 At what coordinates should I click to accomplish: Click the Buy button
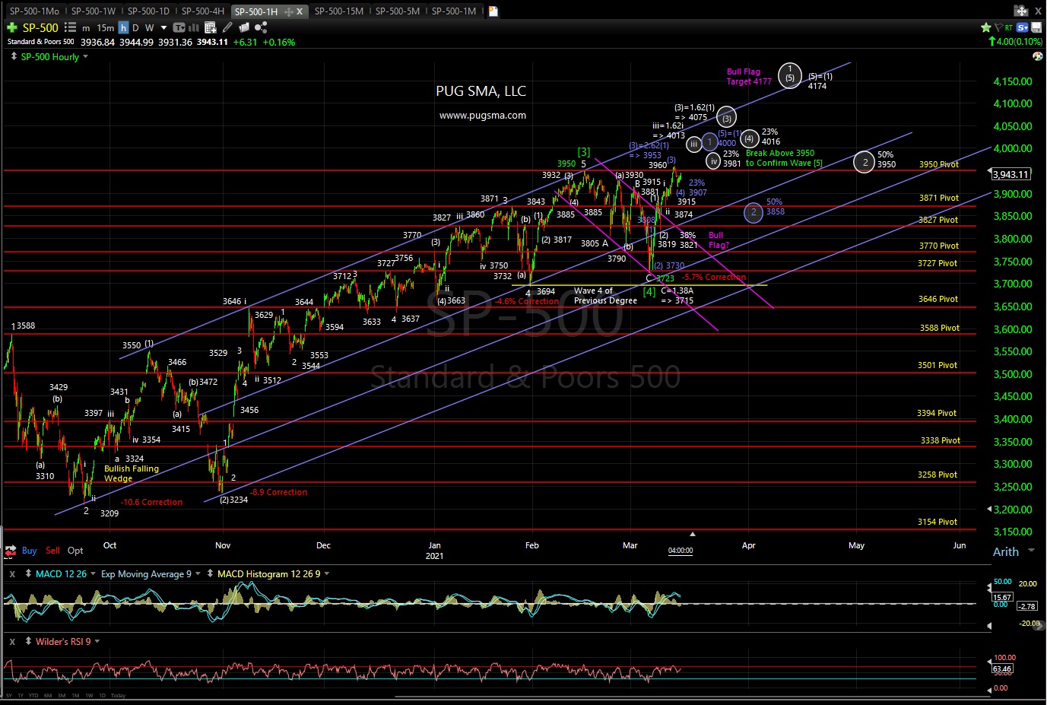tap(29, 550)
